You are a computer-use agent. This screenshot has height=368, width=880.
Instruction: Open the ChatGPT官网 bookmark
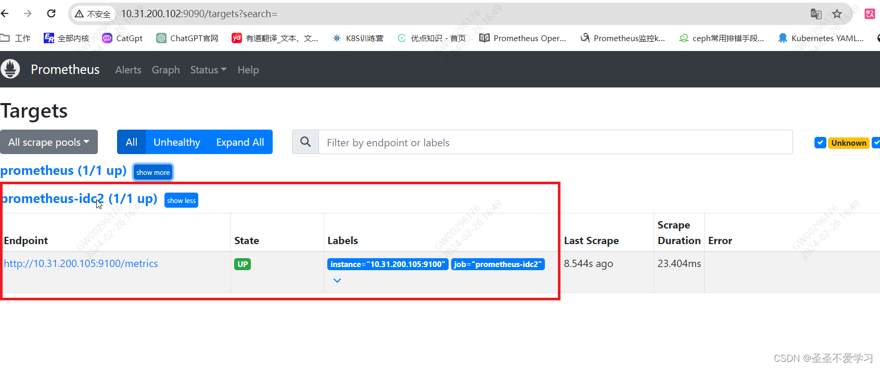click(187, 38)
